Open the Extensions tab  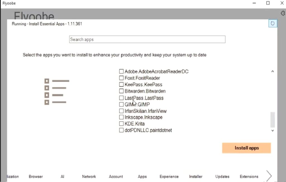(249, 176)
